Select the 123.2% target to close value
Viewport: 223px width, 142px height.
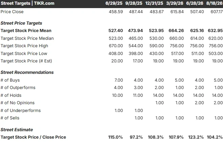(x=196, y=137)
